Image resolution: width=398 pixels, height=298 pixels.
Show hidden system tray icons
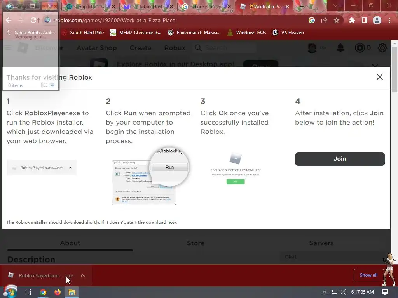[x=324, y=292]
